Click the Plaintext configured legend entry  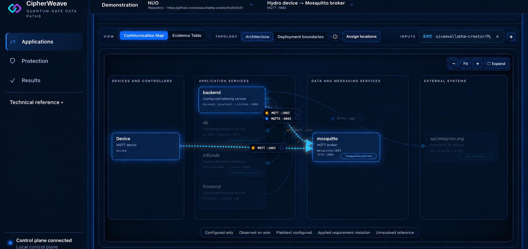coord(294,233)
